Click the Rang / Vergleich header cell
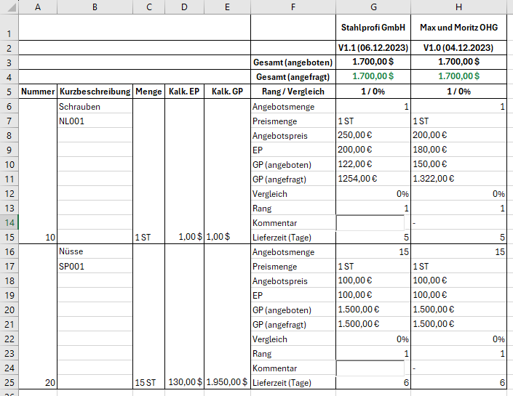 (x=293, y=92)
